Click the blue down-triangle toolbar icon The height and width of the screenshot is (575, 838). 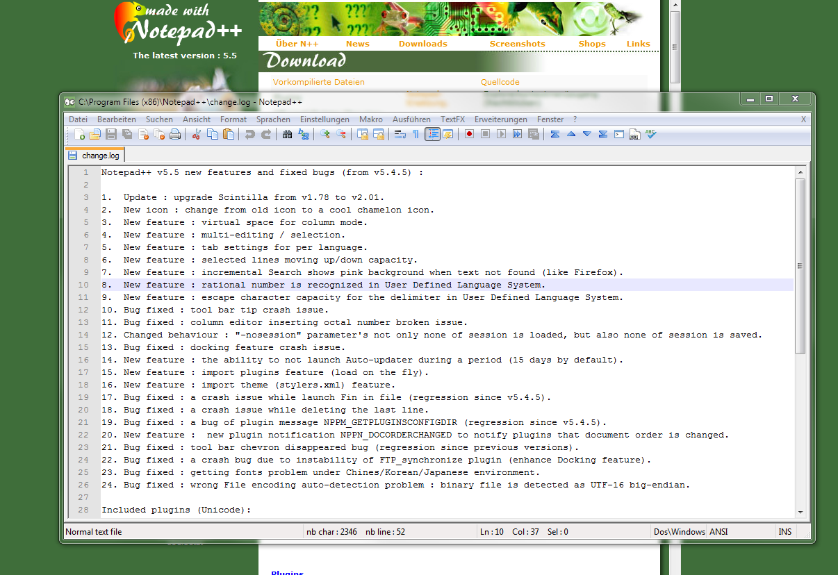coord(587,134)
